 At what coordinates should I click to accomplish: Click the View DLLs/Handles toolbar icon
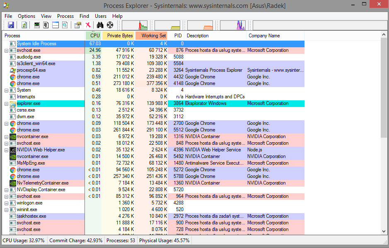pos(65,25)
